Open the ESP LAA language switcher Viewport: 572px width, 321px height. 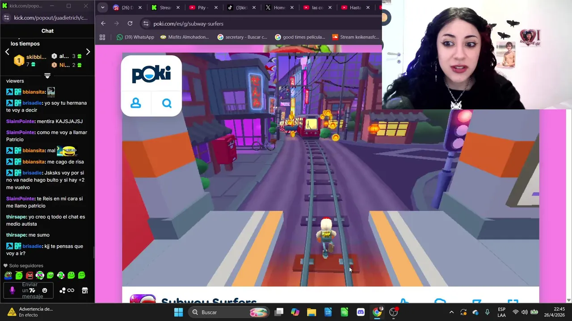coord(501,312)
